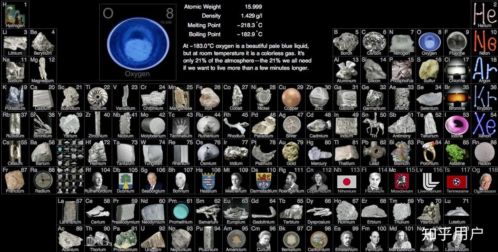This screenshot has width=498, height=252.
Task: Select the Argon glowing sign tile
Action: pos(484,70)
